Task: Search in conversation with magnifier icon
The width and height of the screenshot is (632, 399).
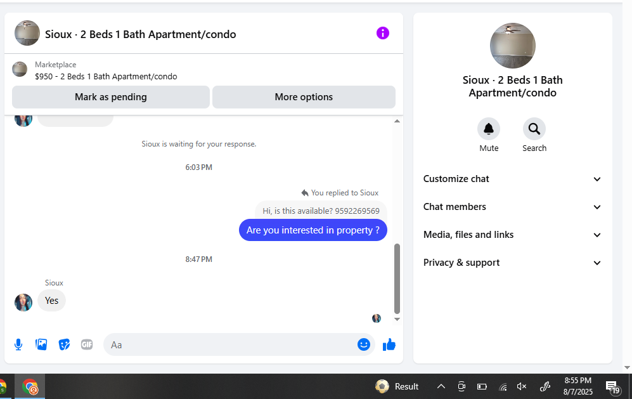Action: [x=534, y=129]
